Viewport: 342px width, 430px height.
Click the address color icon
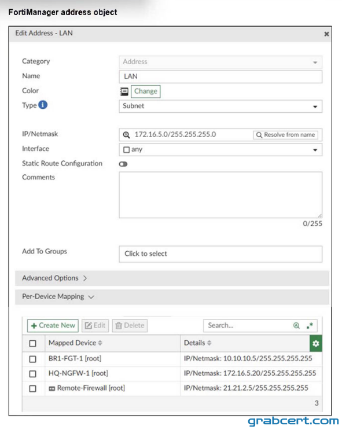coord(124,91)
